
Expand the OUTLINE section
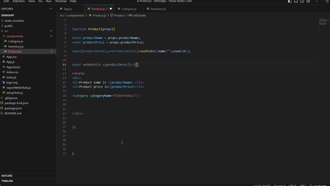tap(7, 176)
